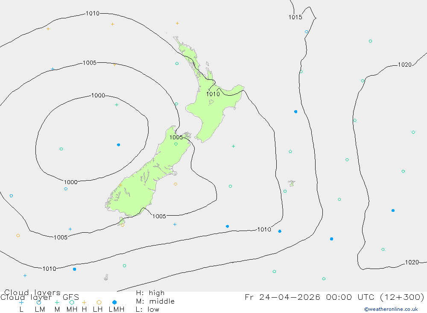Click the Chatham Islands on the map
Image resolution: width=427 pixels, height=313 pixels.
point(292,183)
